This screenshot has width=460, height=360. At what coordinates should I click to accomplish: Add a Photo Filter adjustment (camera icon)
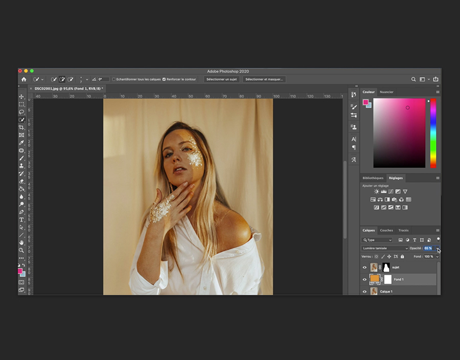394,199
